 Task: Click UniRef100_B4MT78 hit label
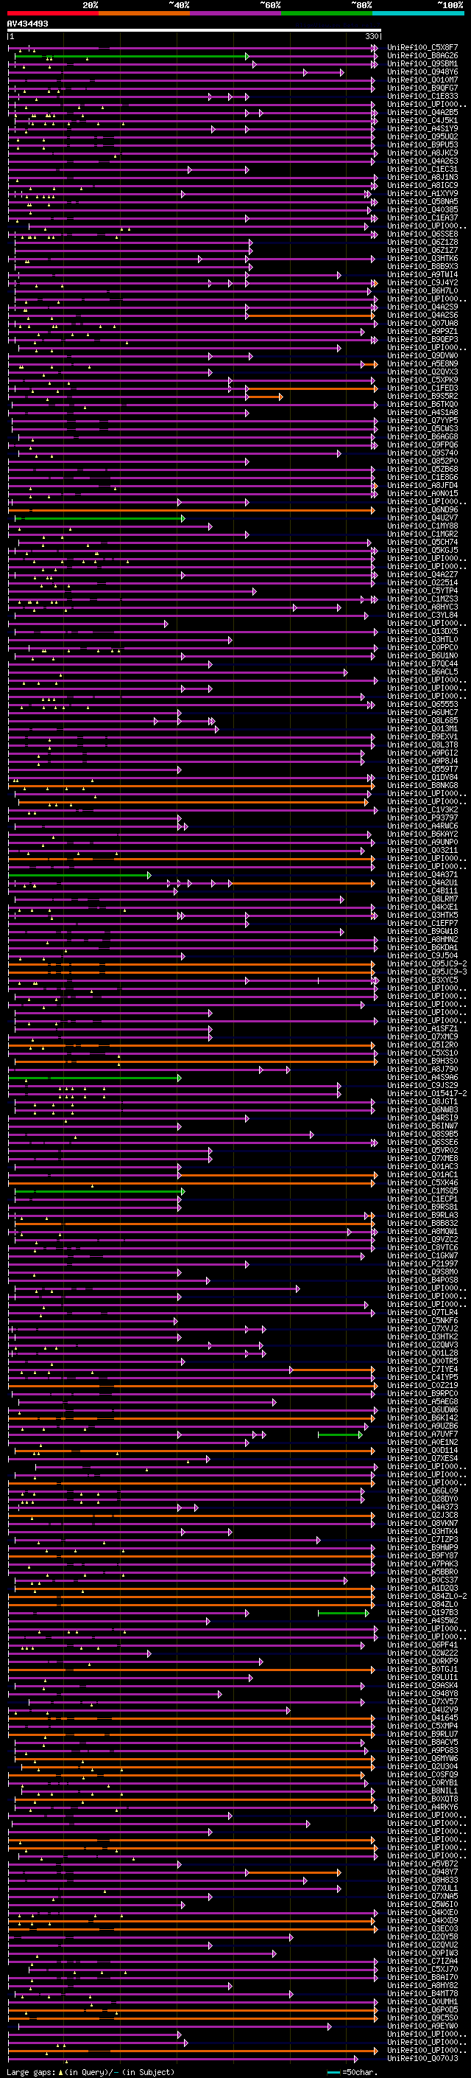coord(422,1993)
